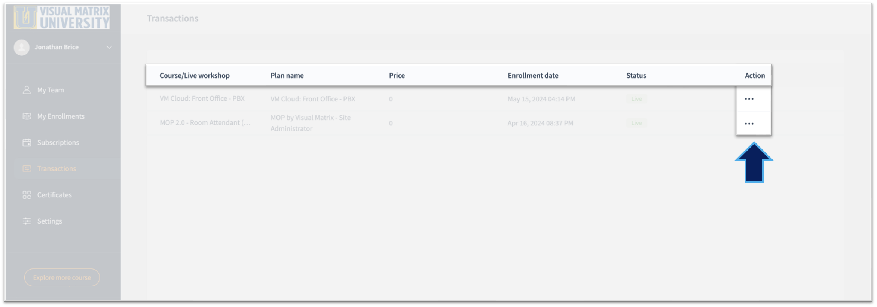This screenshot has height=307, width=877.
Task: Click the My Enrollments book icon
Action: tap(27, 116)
